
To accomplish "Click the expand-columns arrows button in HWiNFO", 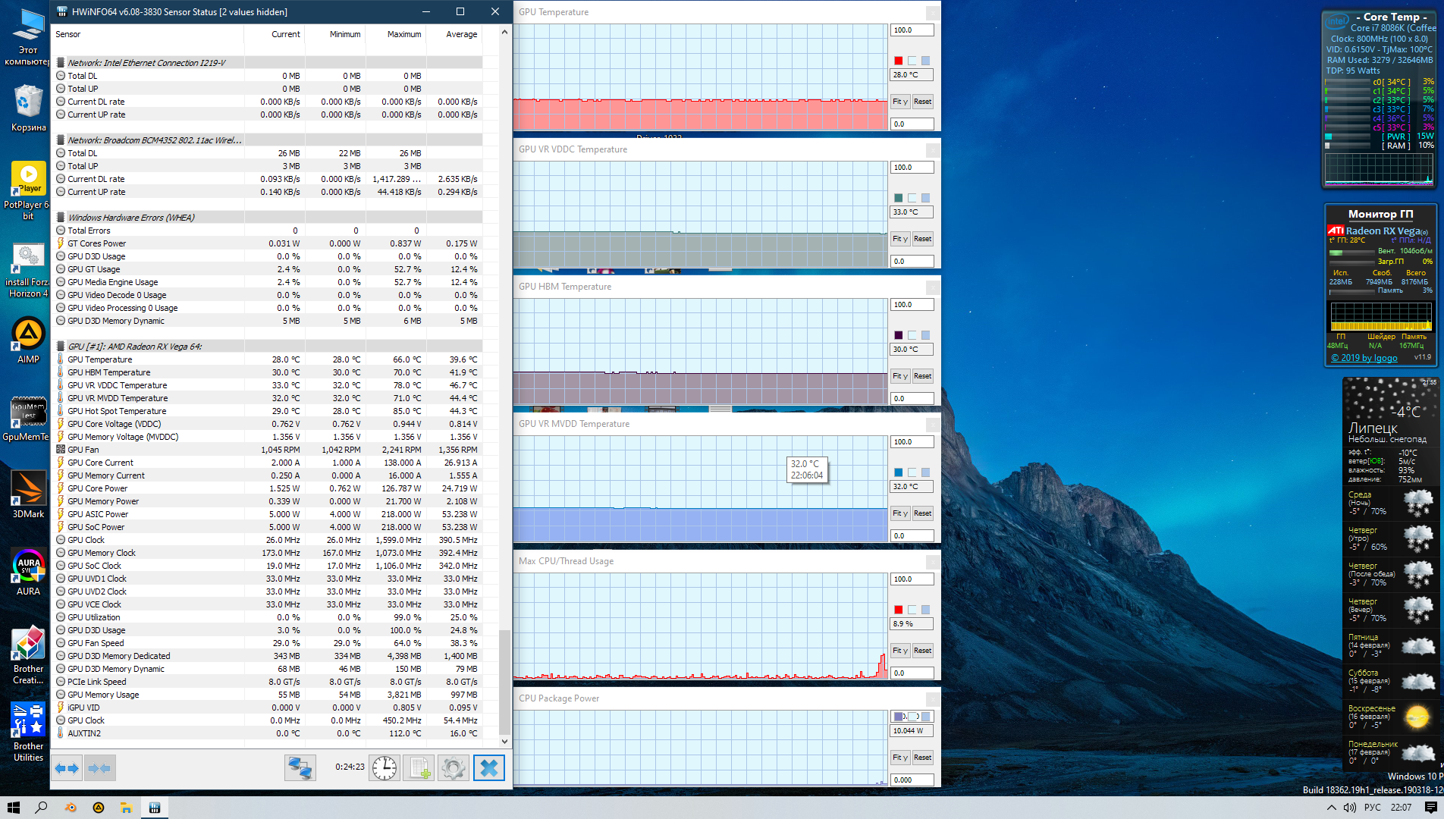I will point(67,768).
